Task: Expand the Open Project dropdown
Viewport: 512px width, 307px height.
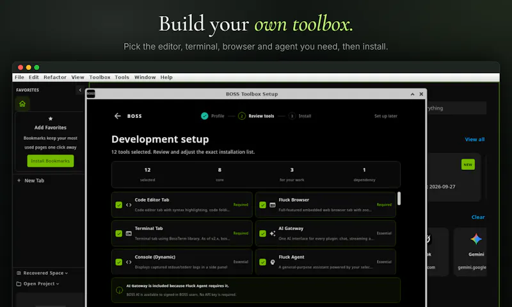Action: click(58, 284)
